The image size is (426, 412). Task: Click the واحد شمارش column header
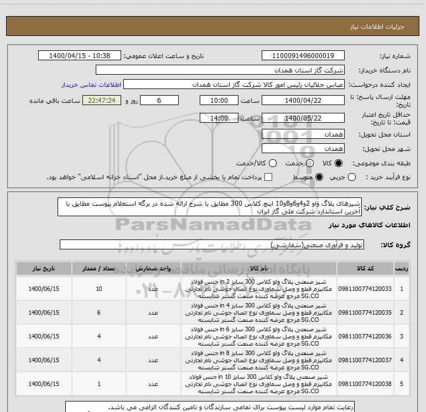(x=153, y=268)
